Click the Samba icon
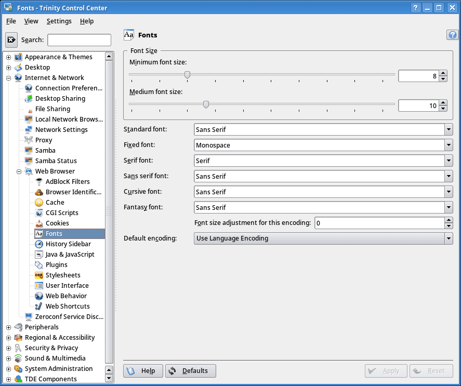461x386 pixels. (29, 151)
